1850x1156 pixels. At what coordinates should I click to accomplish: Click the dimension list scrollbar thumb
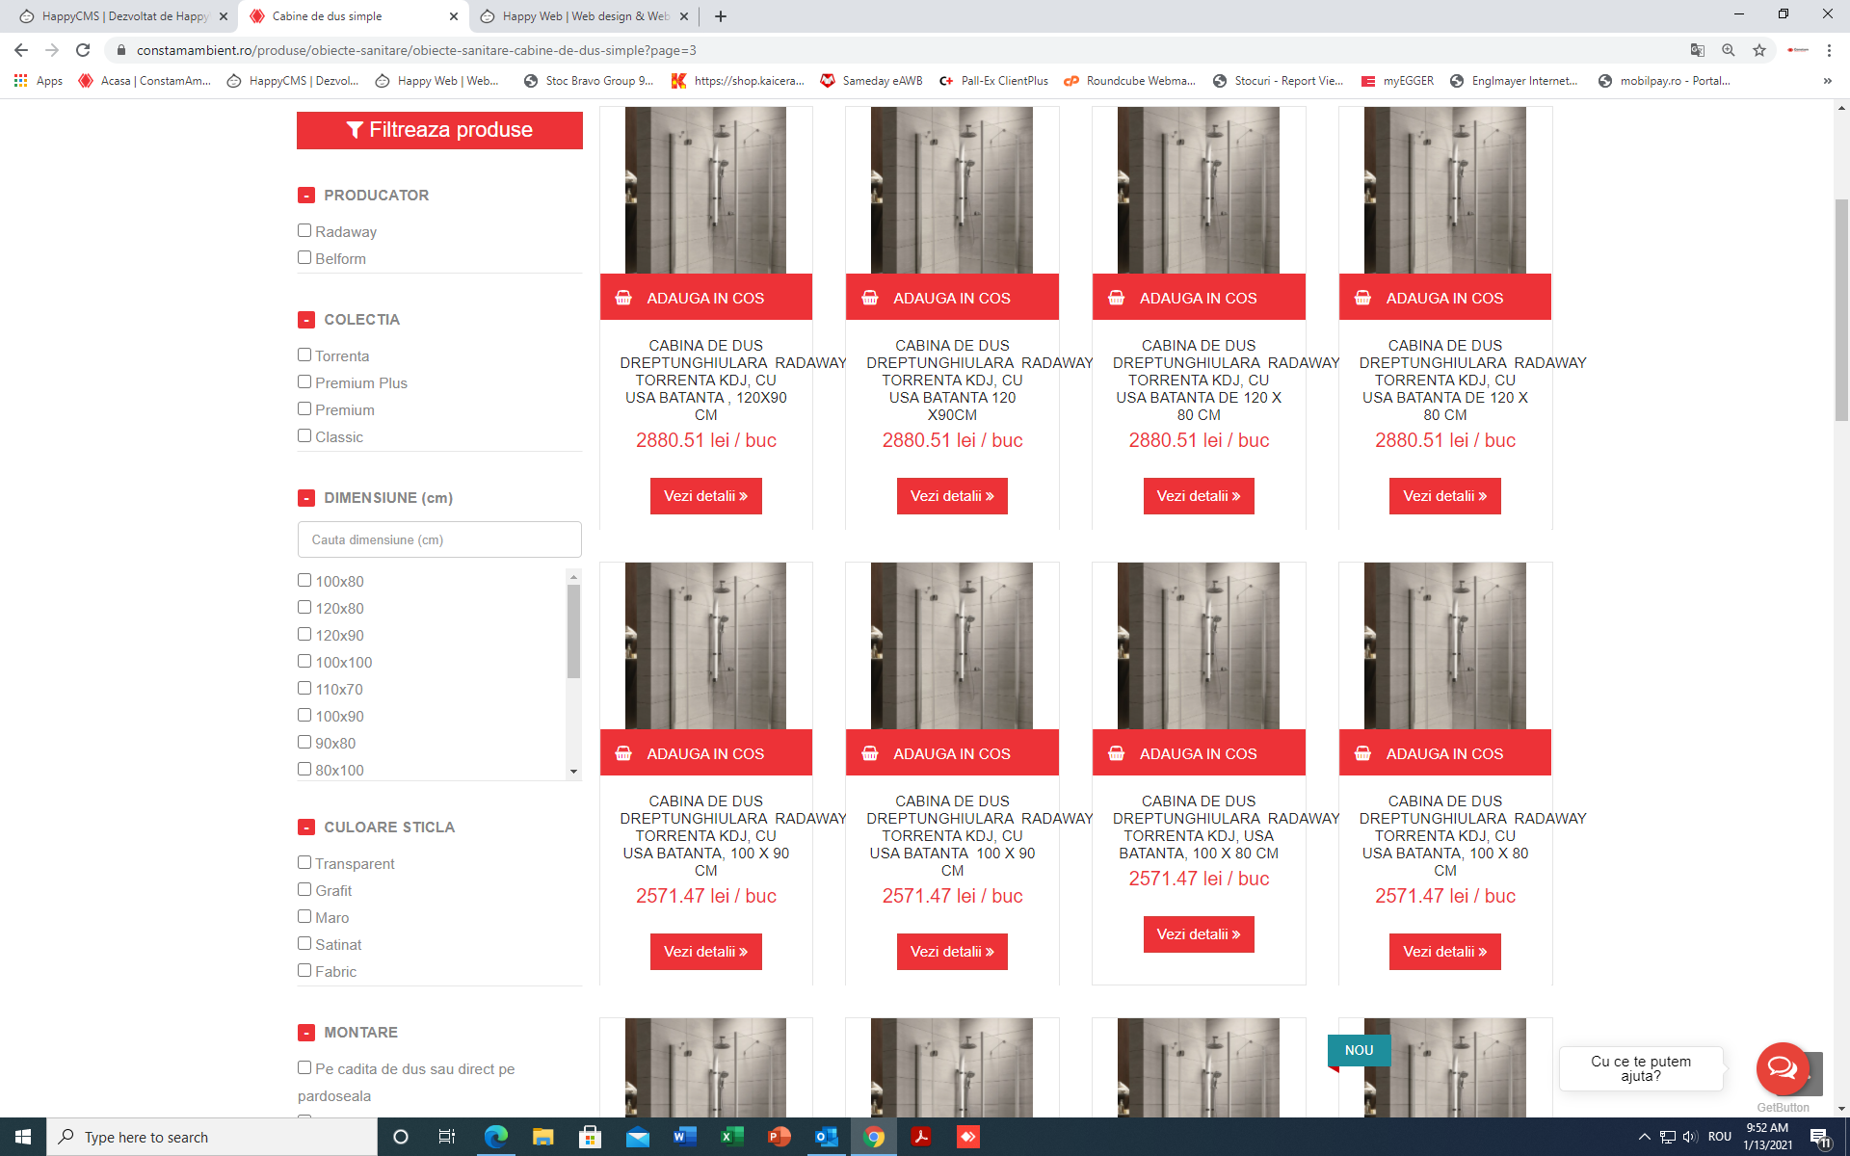pyautogui.click(x=573, y=631)
